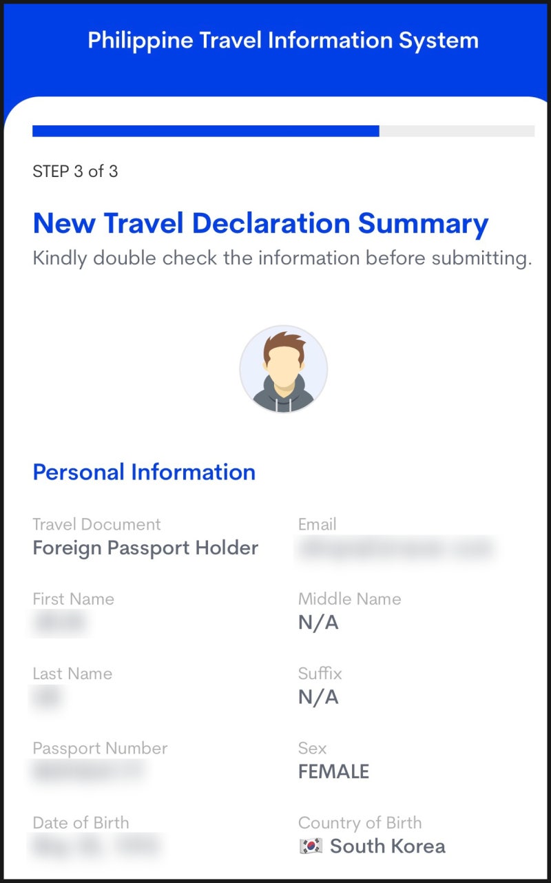Click the Middle Name N/A value
Screen dimensions: 551x883
click(x=318, y=623)
